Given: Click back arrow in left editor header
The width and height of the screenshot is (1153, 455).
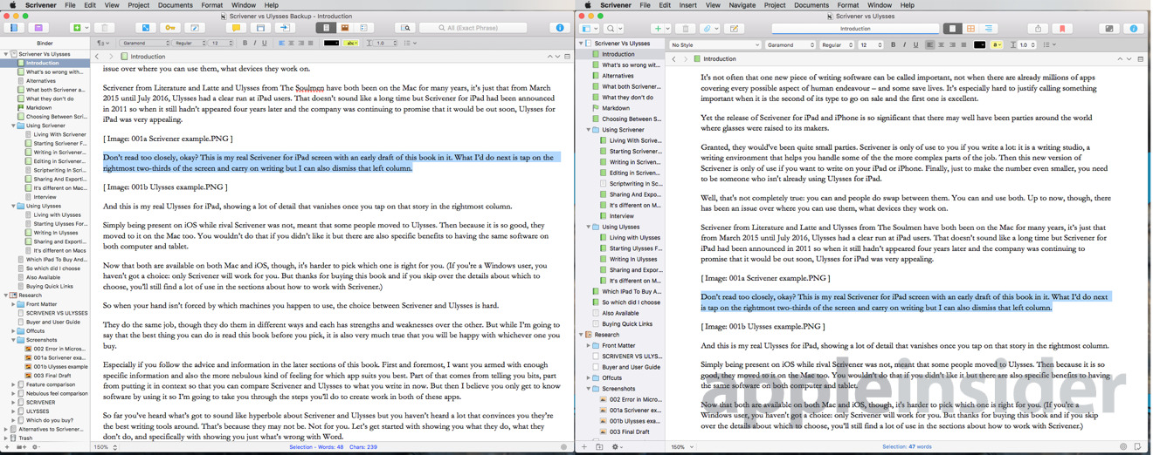Looking at the screenshot, I should click(x=98, y=57).
